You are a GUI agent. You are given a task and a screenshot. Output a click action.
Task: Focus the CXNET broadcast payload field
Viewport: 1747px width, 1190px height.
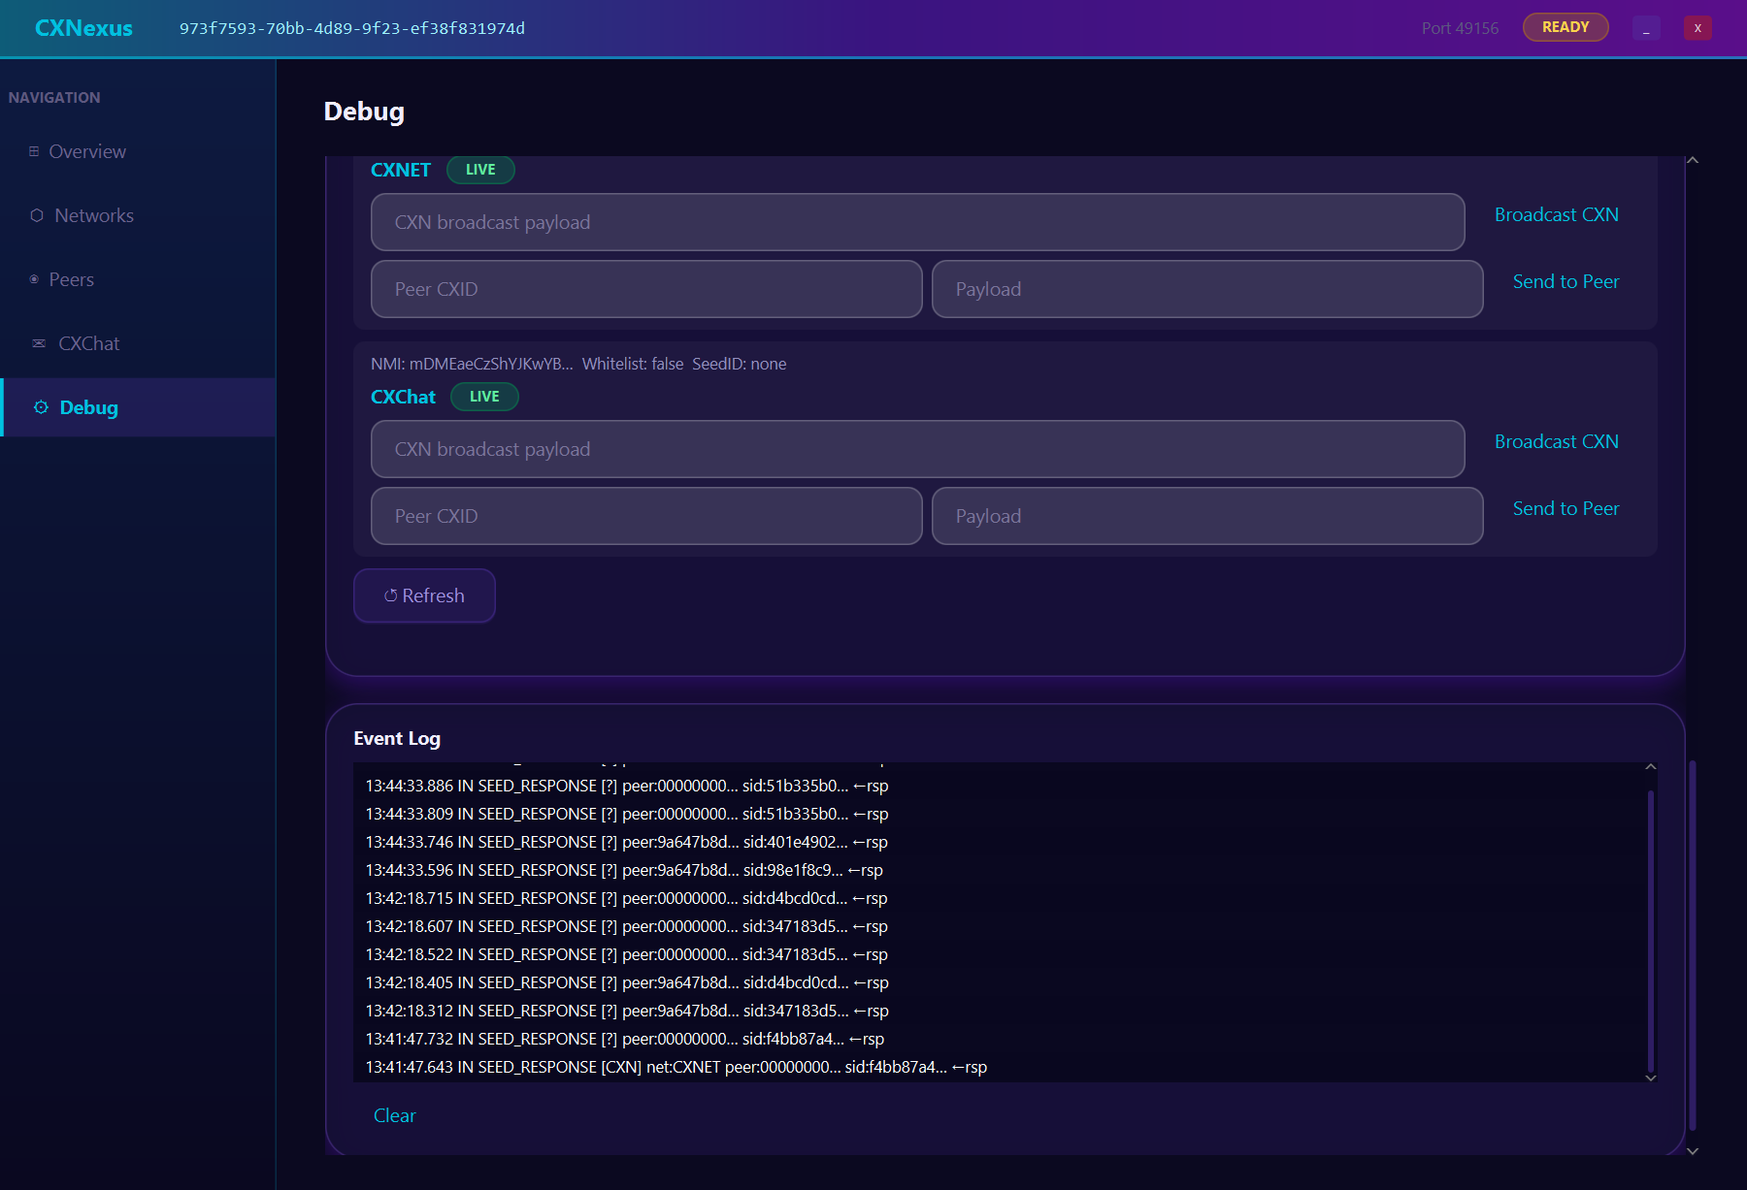coord(917,222)
